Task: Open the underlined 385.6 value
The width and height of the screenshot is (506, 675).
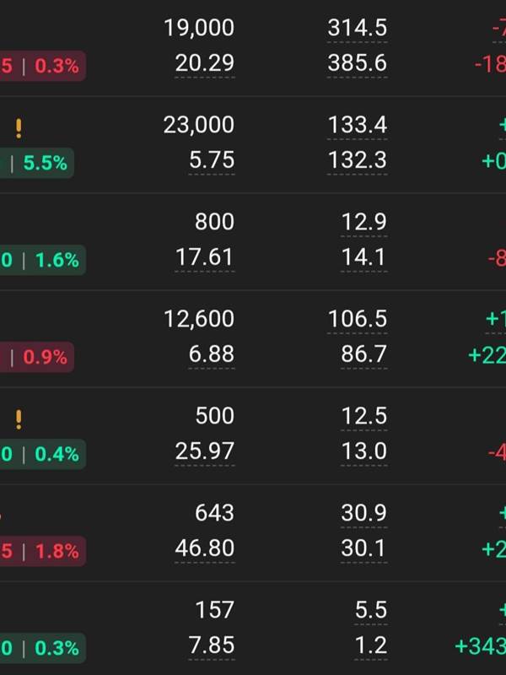Action: point(357,63)
